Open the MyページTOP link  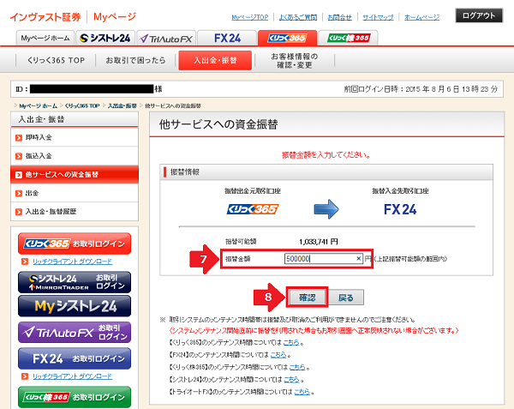[250, 17]
